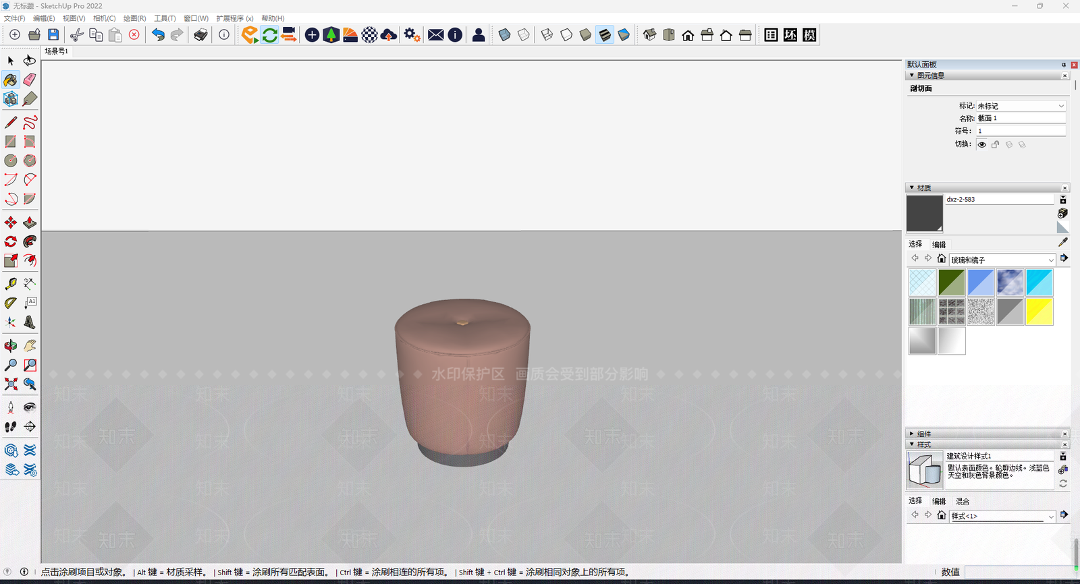Viewport: 1080px width, 584px height.
Task: Choose the Line pencil tool
Action: pyautogui.click(x=11, y=122)
